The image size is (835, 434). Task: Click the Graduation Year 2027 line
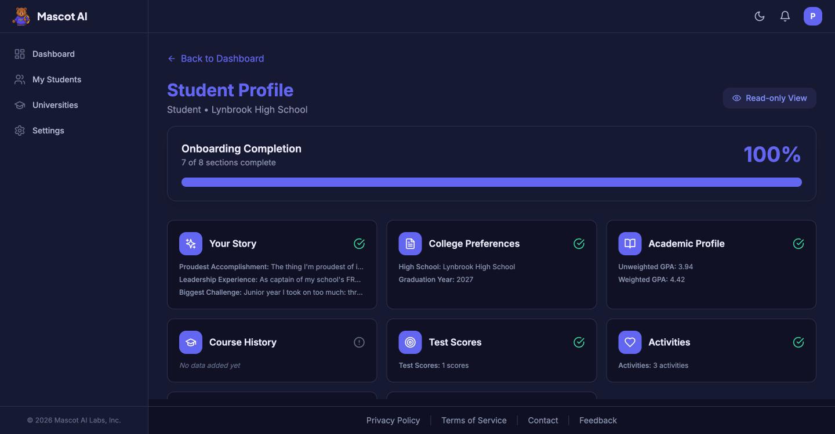click(x=436, y=280)
